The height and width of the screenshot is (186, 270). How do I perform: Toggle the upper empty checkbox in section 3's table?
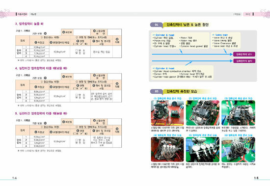(x=77, y=51)
